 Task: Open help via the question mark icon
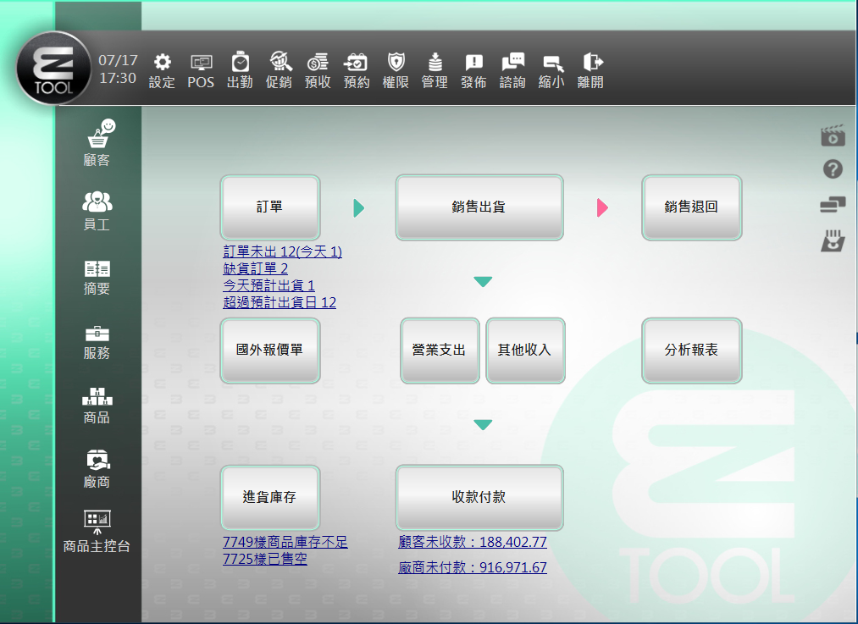coord(833,169)
